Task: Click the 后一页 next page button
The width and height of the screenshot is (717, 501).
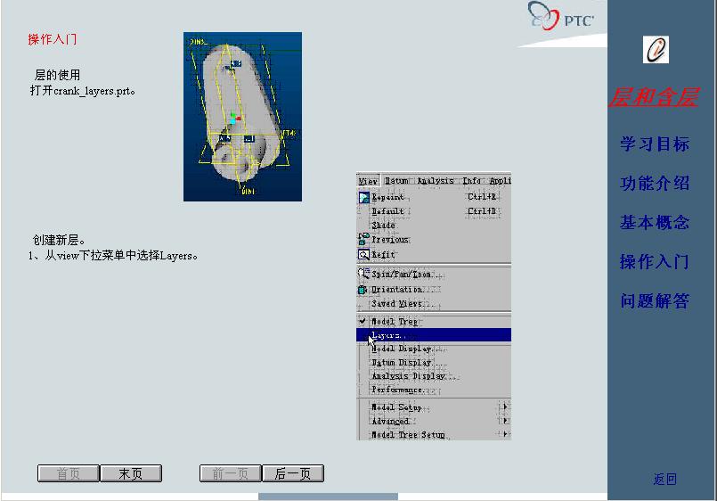Action: pos(292,473)
